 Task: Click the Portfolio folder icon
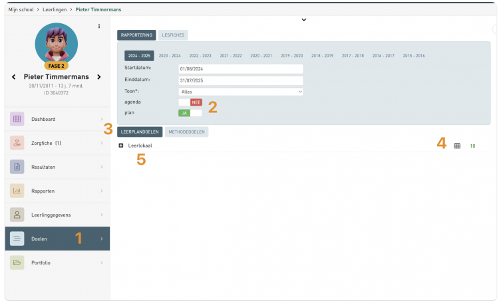[17, 262]
